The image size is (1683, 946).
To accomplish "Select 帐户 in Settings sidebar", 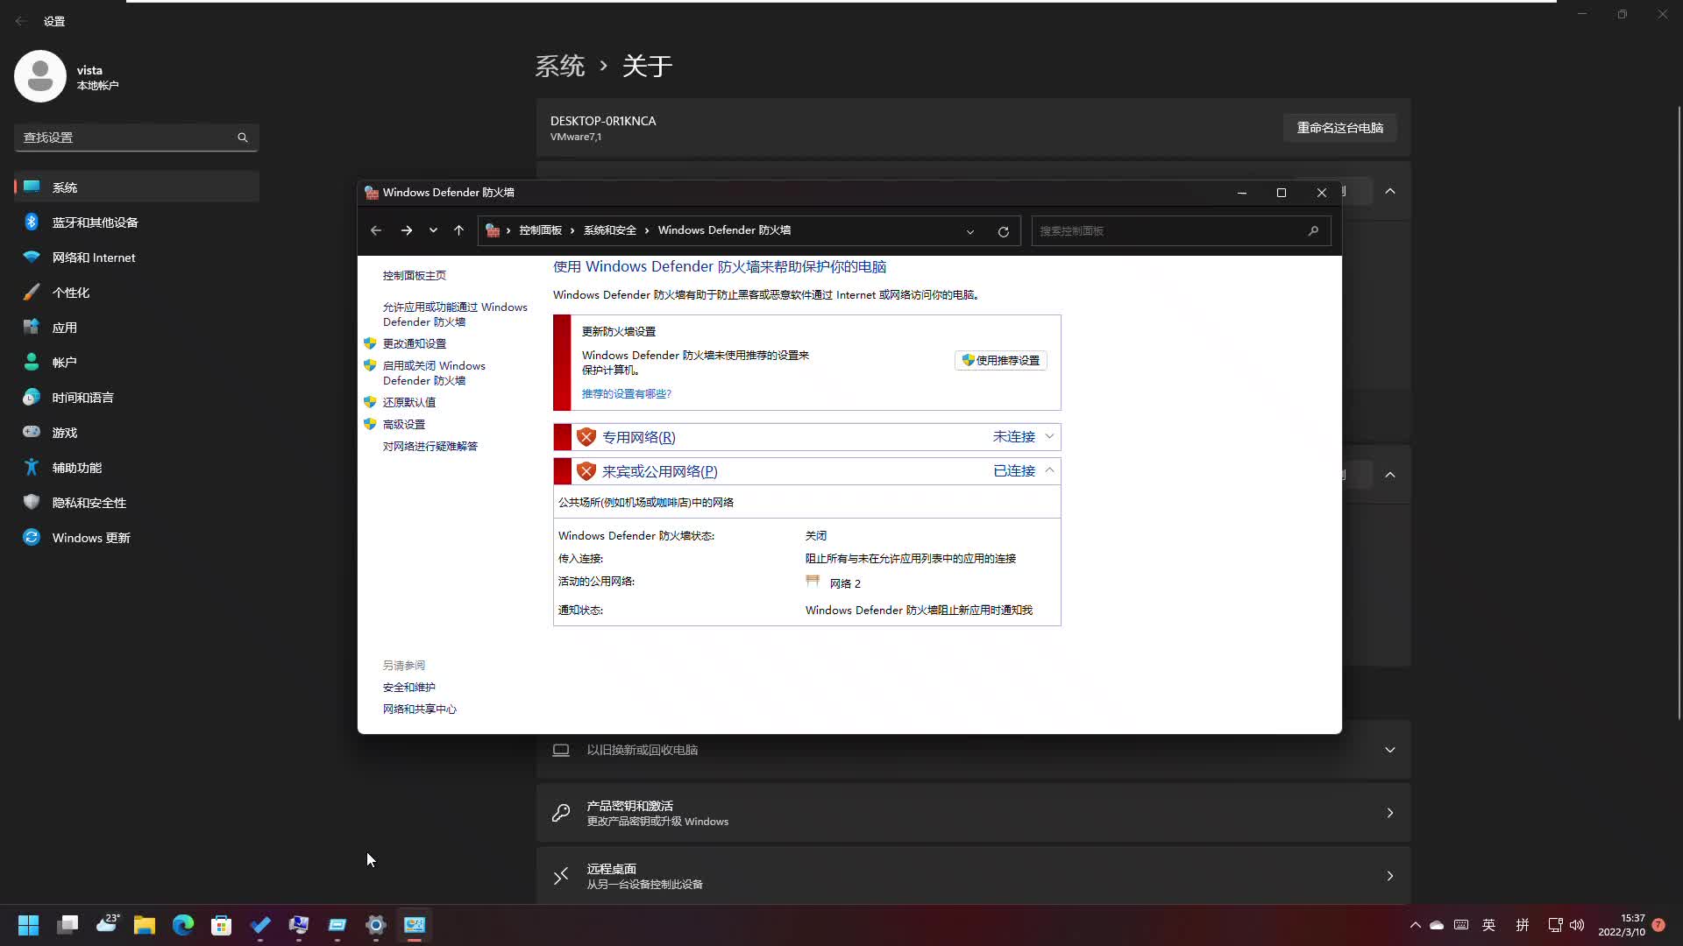I will point(137,363).
